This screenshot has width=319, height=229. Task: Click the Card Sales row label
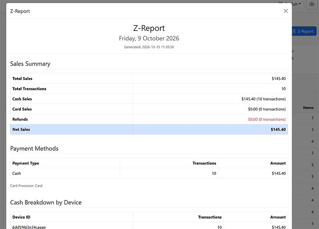pyautogui.click(x=22, y=109)
